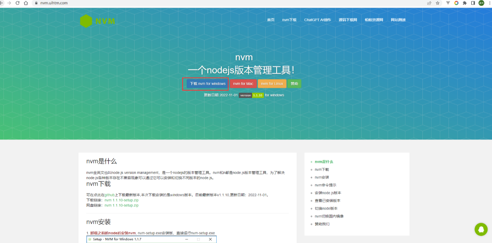Jump to 赞助我们 in the sidebar contents
The width and height of the screenshot is (492, 243).
(322, 224)
